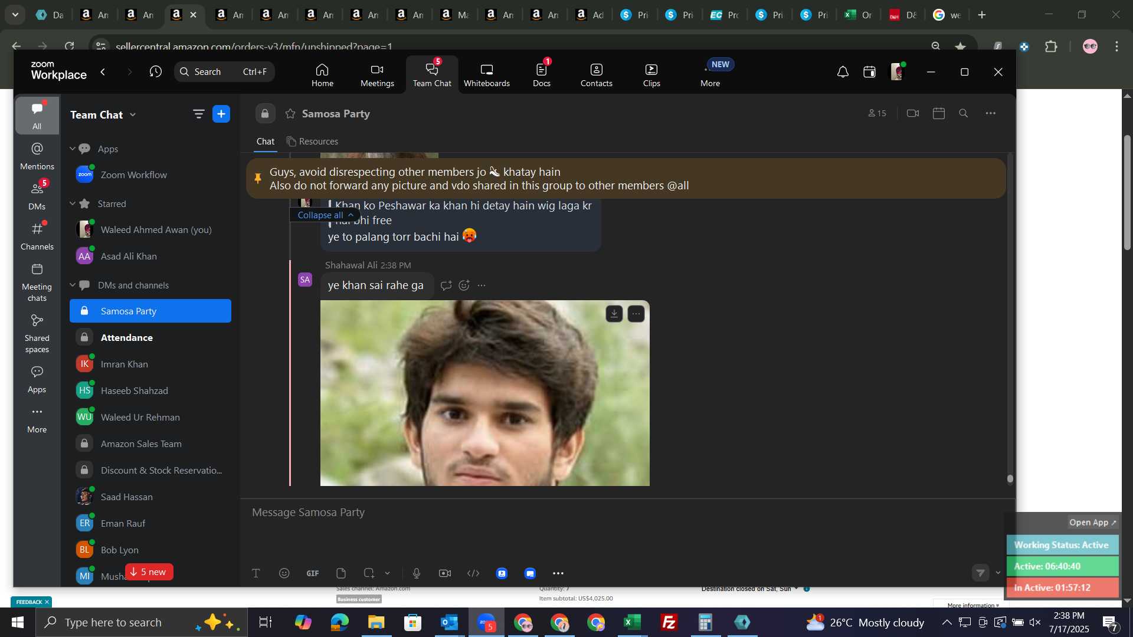Collapse the Starred section
Image resolution: width=1133 pixels, height=637 pixels.
point(73,203)
